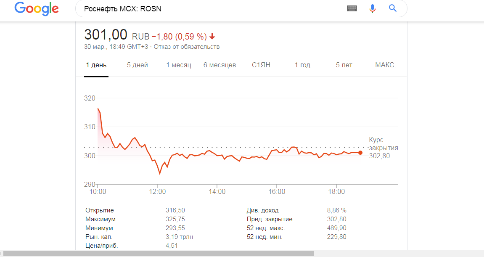Click the Google logo
The image size is (484, 257).
coord(37,9)
